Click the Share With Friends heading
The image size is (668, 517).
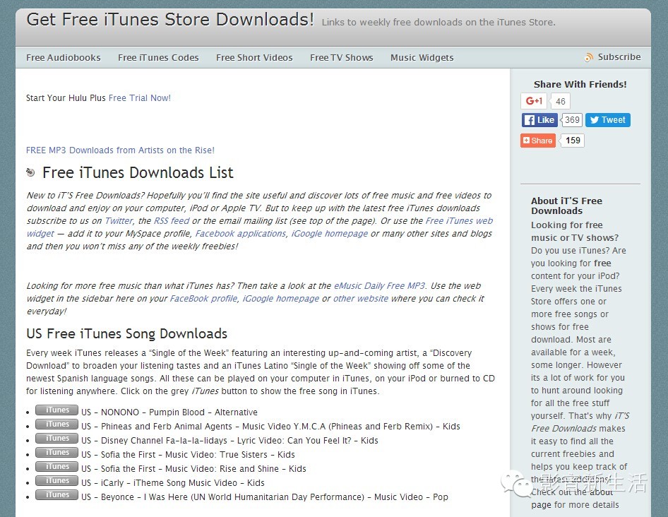(x=580, y=84)
